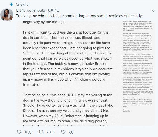
Task: Open the 8月7日 tweet date link
Action: coord(54,10)
